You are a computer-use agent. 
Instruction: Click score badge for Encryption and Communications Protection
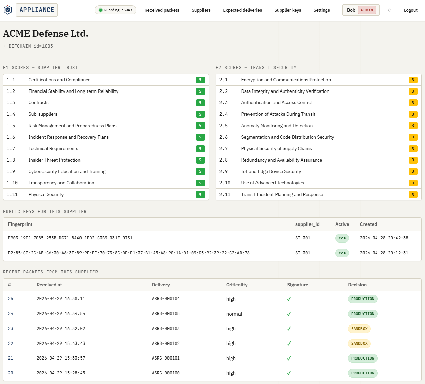tap(413, 80)
